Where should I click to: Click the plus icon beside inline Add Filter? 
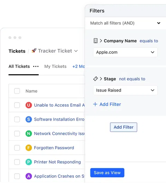[x=95, y=104]
